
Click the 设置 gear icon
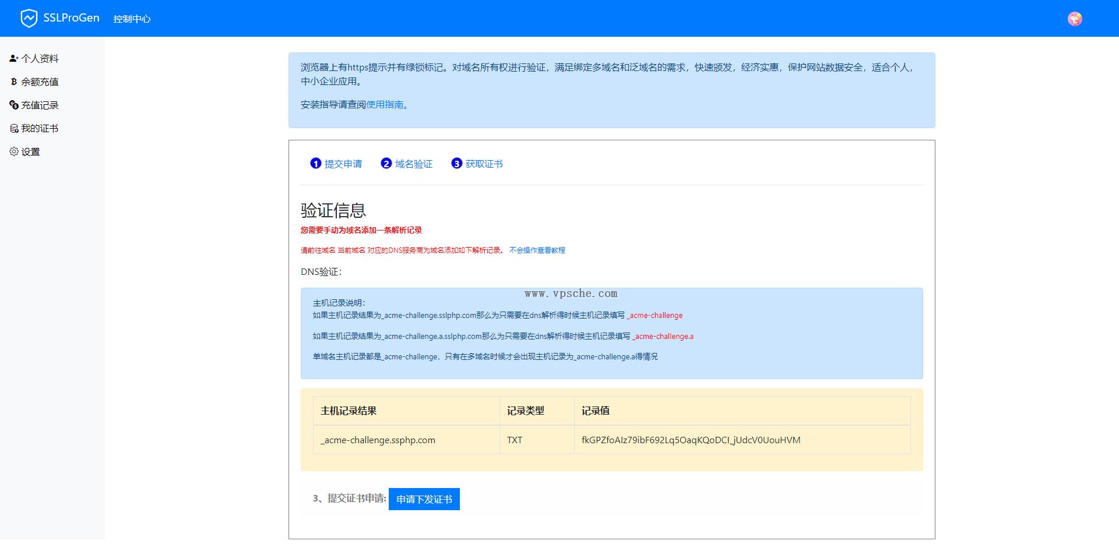tap(13, 151)
